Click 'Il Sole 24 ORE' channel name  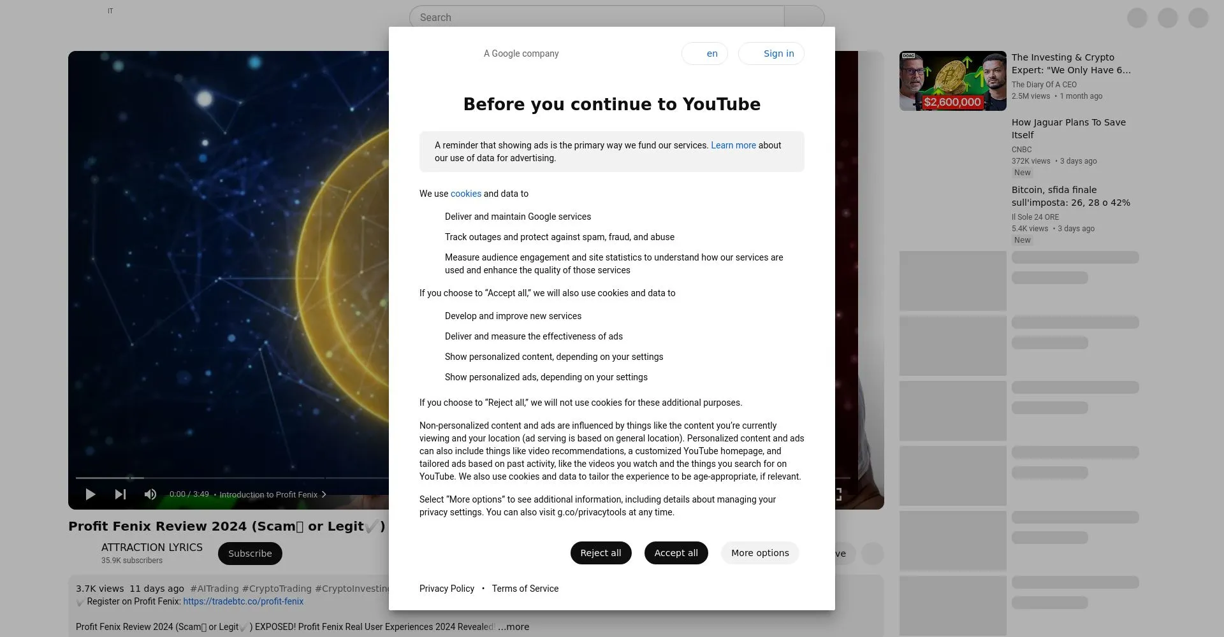tap(1035, 217)
